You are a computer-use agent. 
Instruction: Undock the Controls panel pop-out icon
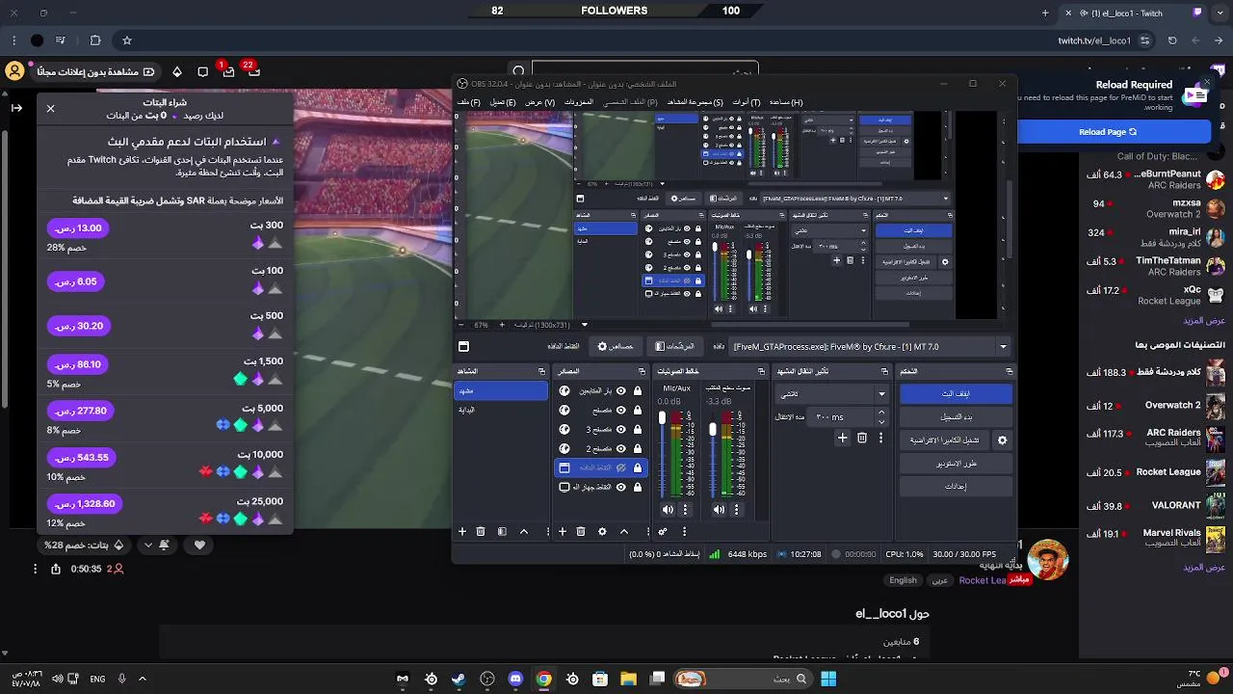tap(1009, 371)
